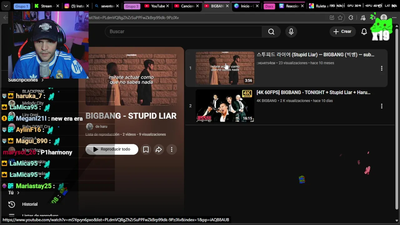The image size is (400, 225).
Task: Click the marysol_26 P1harmony chat message
Action: pos(37,152)
